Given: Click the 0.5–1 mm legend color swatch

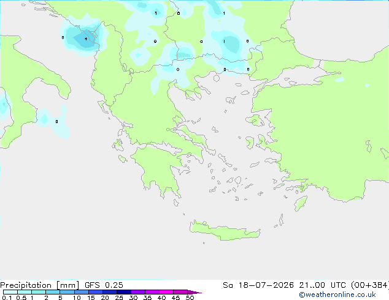Looking at the screenshot, I should click(25, 292).
